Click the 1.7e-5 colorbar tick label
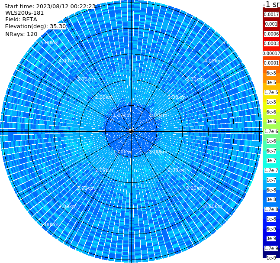280x263 pixels. (271, 92)
